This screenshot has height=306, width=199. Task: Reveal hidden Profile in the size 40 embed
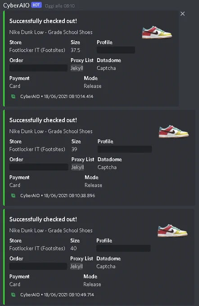click(123, 248)
